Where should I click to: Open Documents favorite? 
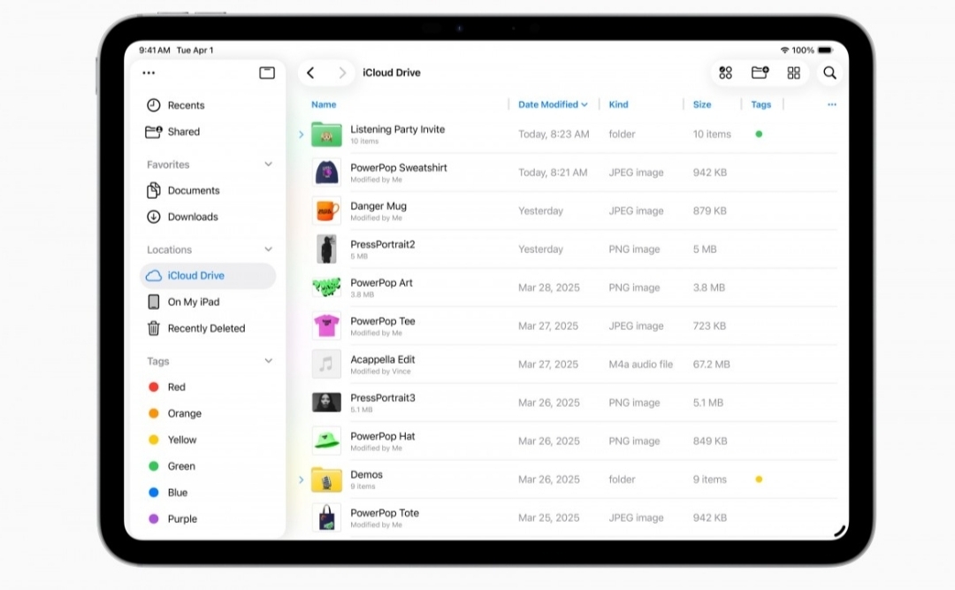pos(207,190)
